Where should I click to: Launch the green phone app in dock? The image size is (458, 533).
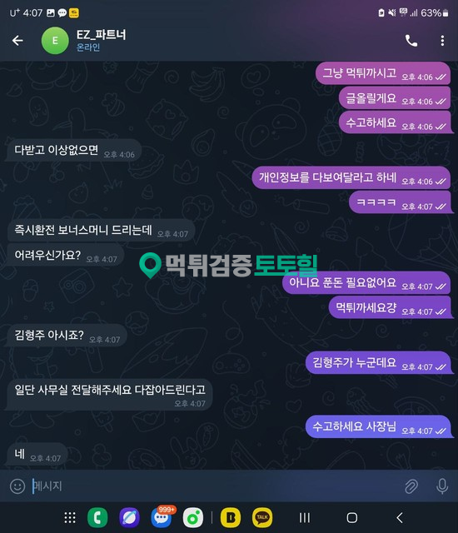coord(97,518)
